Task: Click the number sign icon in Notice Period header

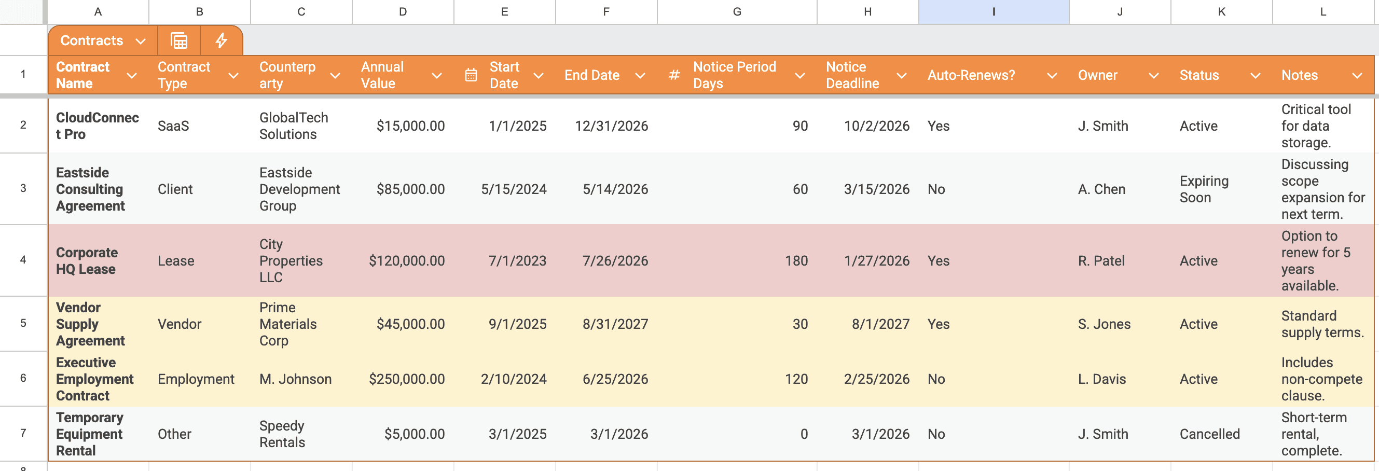Action: [674, 75]
